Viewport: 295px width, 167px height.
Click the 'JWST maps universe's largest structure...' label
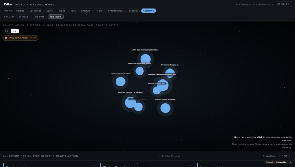(x=145, y=50)
